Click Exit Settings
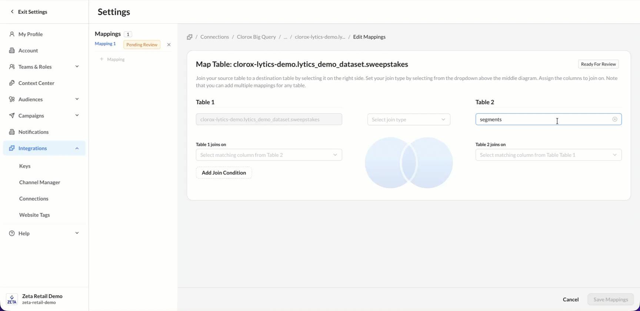Image resolution: width=640 pixels, height=311 pixels. point(33,12)
